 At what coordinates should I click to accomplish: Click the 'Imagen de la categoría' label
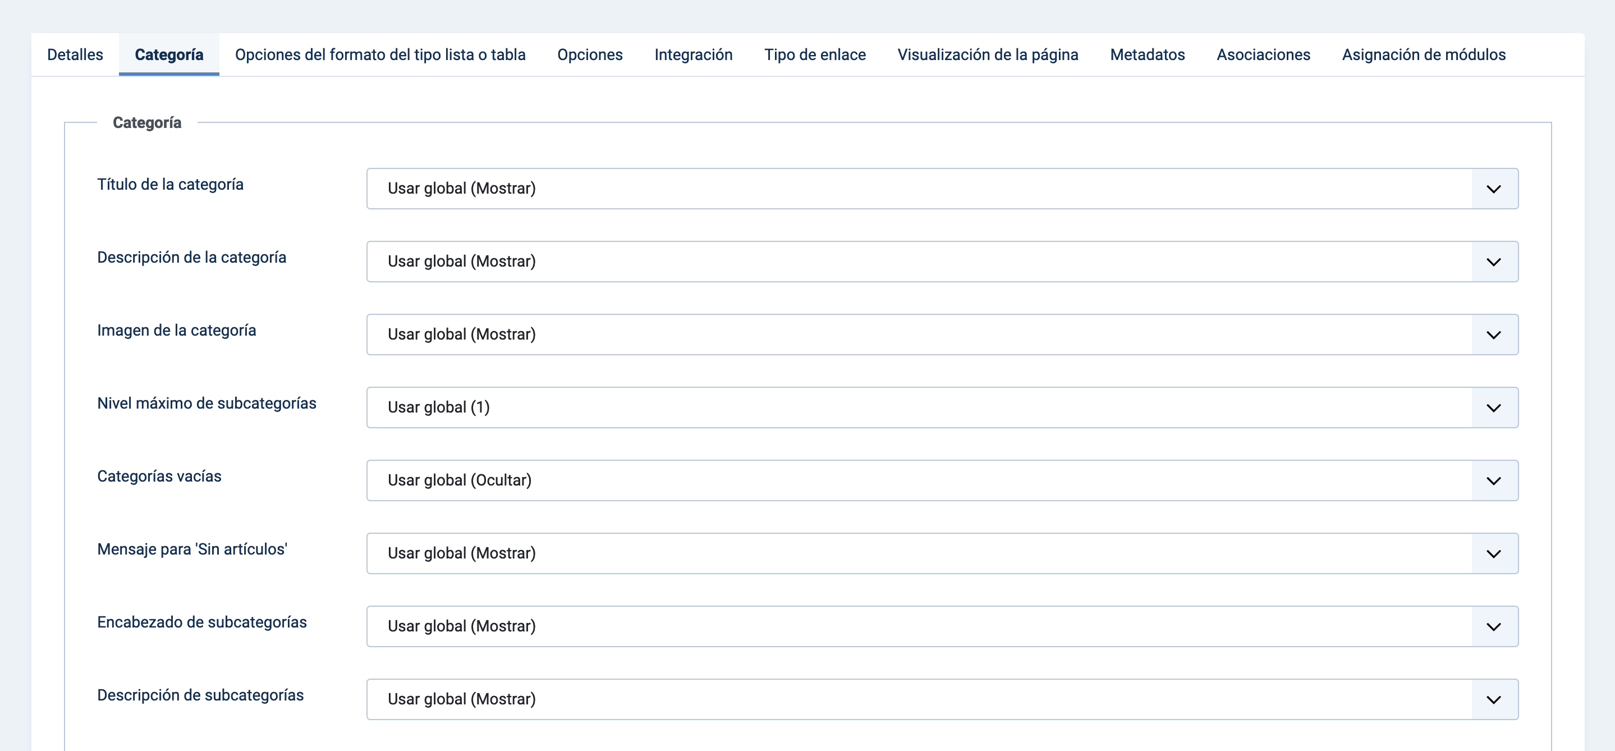[177, 331]
